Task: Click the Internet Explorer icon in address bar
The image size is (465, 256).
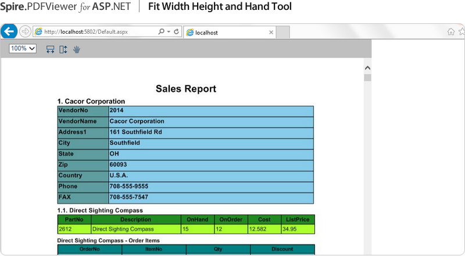Action: point(38,31)
